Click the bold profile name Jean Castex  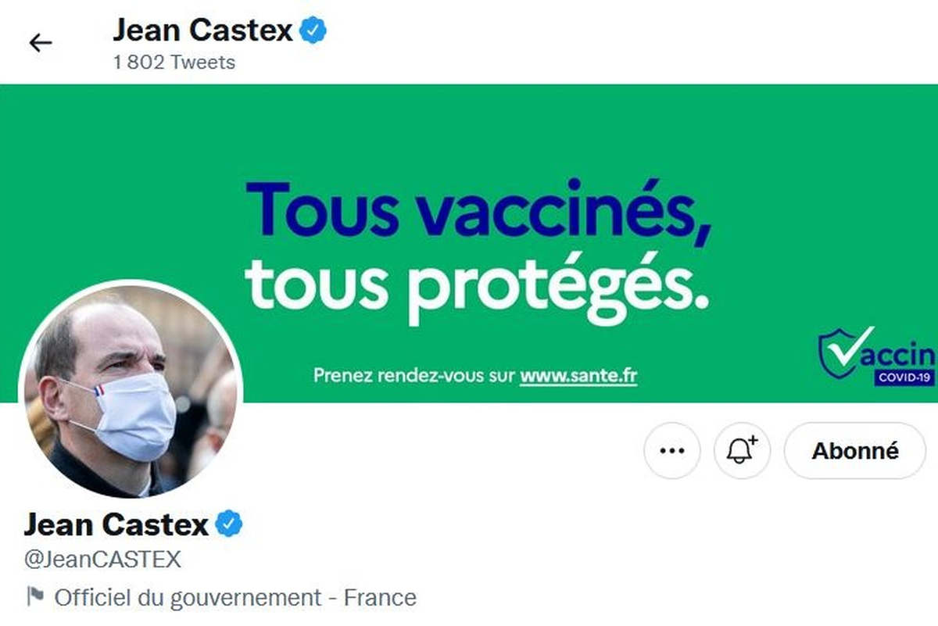click(x=116, y=524)
